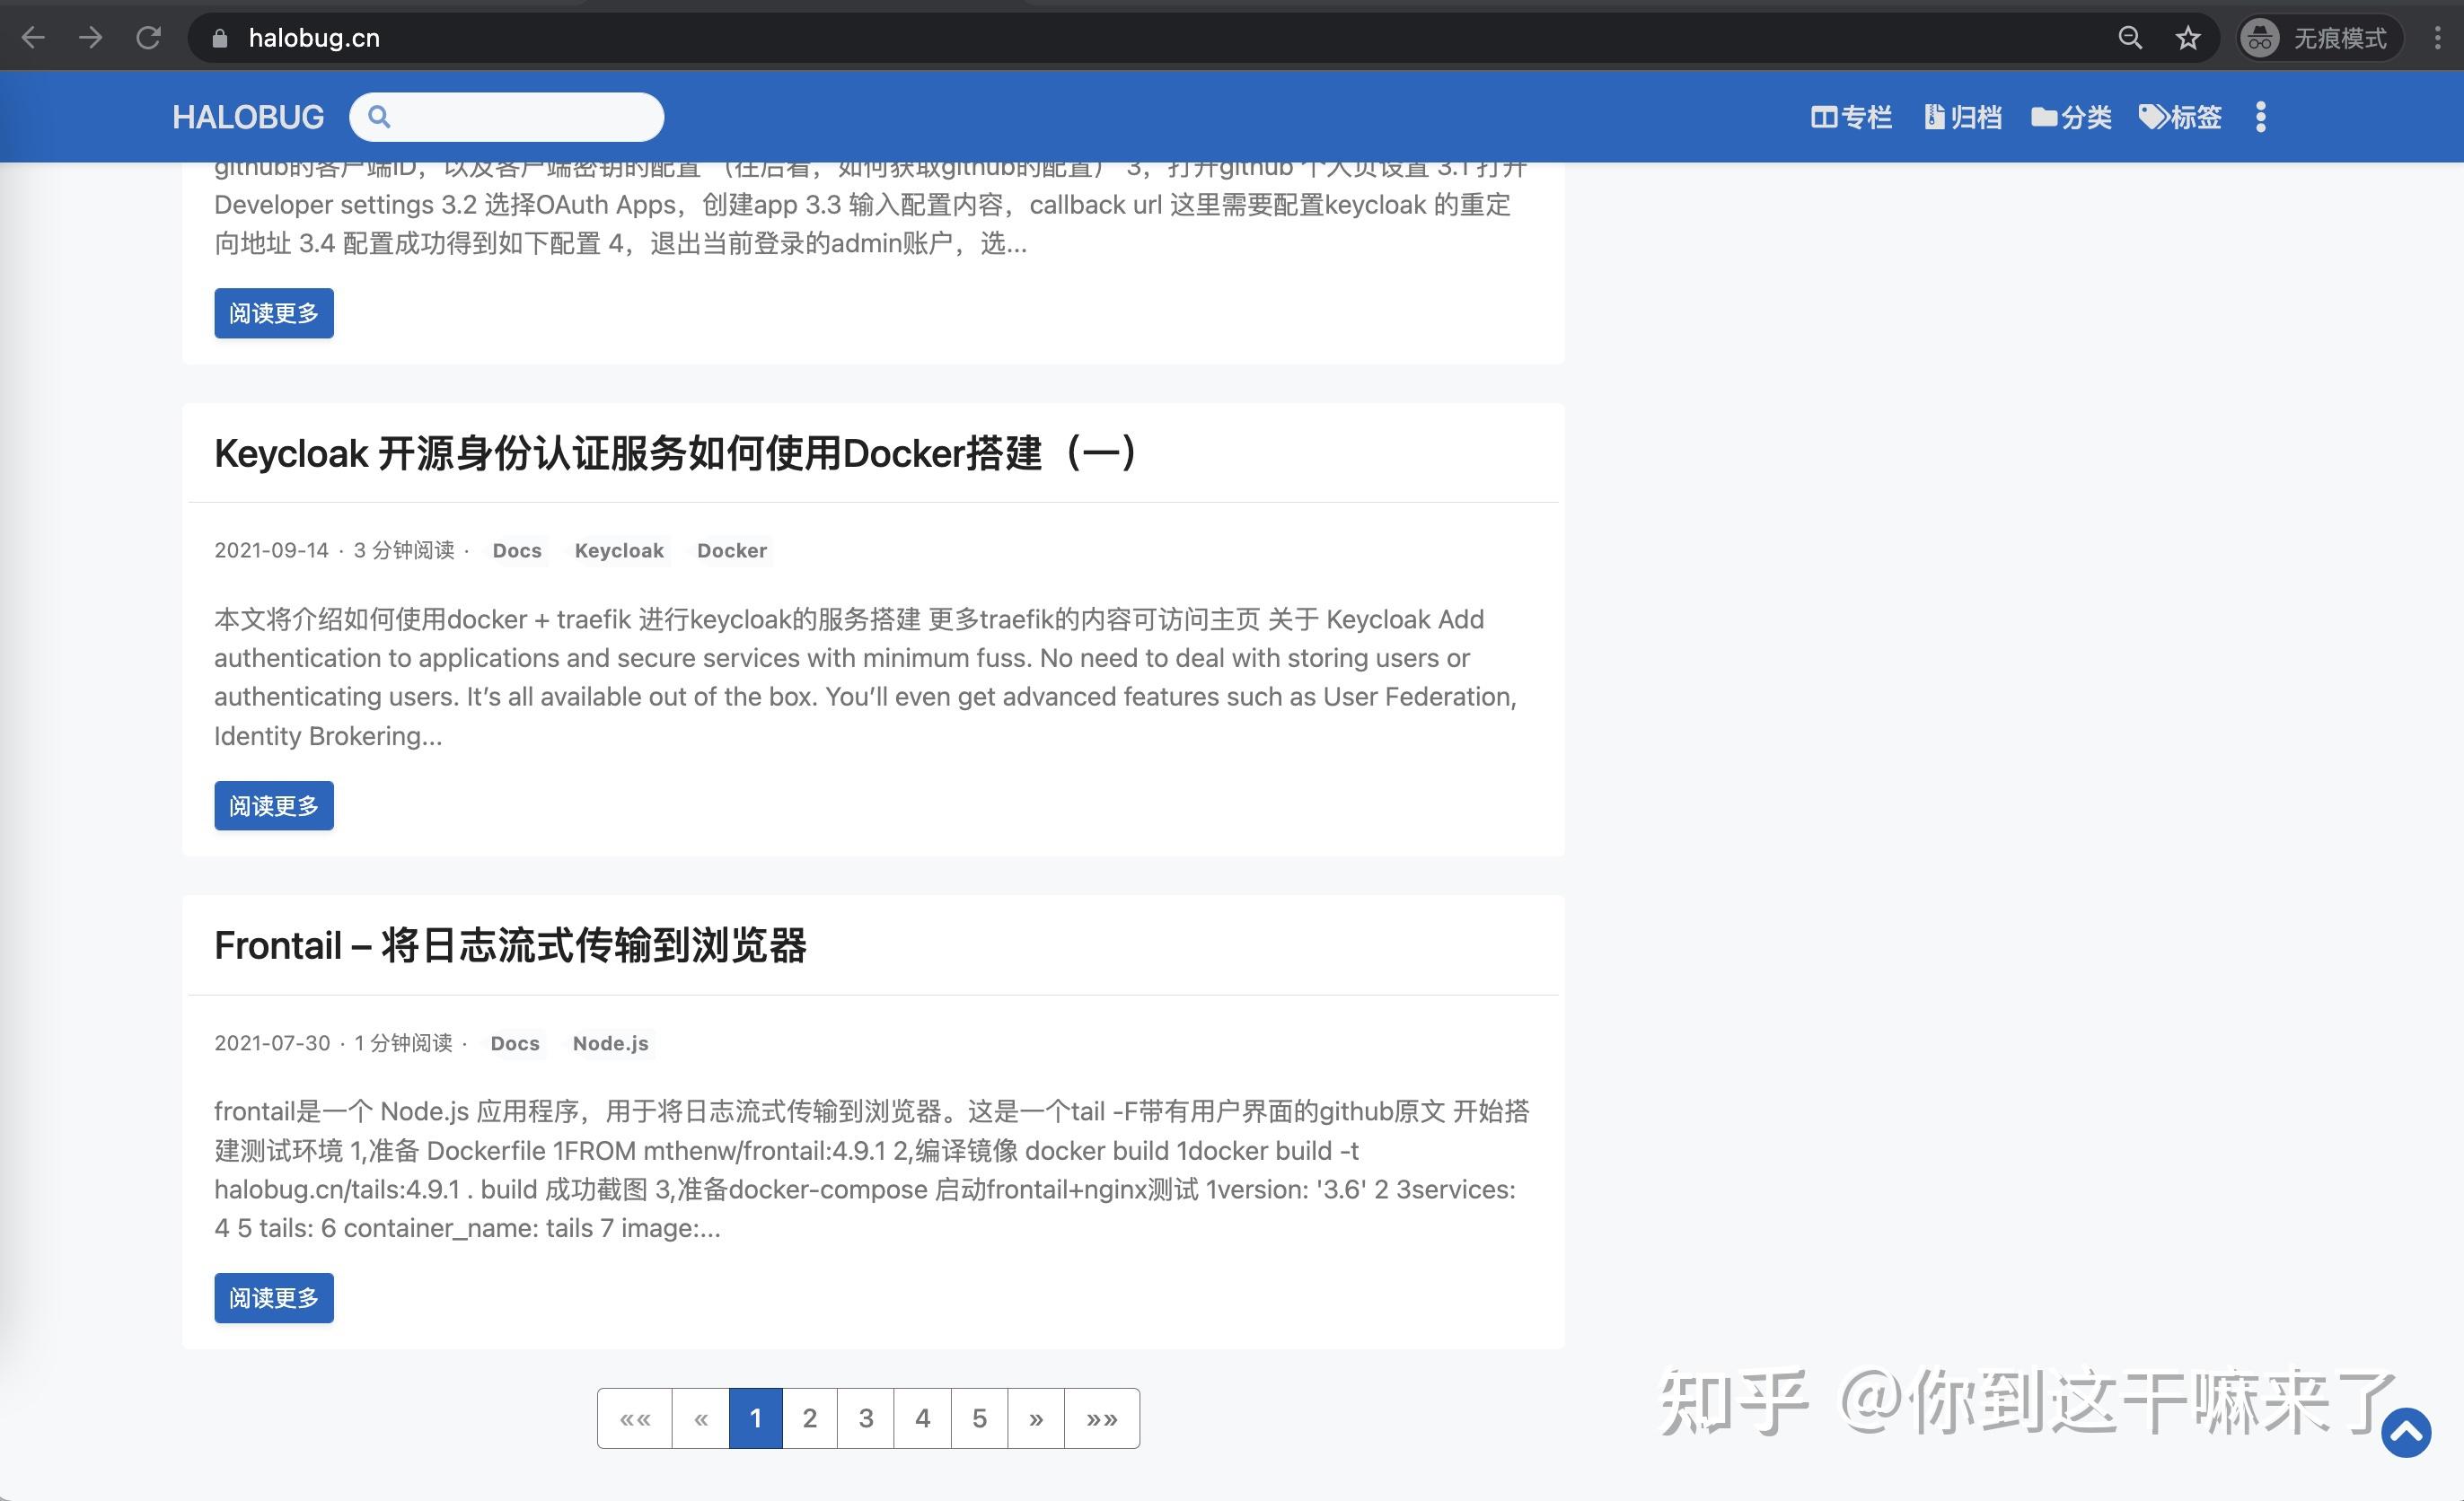Click the search magnifier icon in the navbar
The height and width of the screenshot is (1501, 2464).
point(380,117)
